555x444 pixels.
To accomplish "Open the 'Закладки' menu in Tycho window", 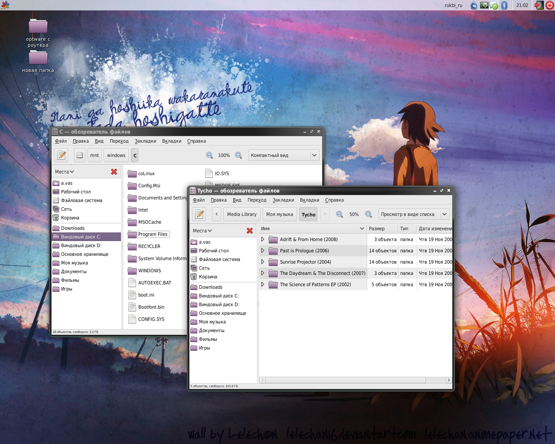I will point(283,200).
